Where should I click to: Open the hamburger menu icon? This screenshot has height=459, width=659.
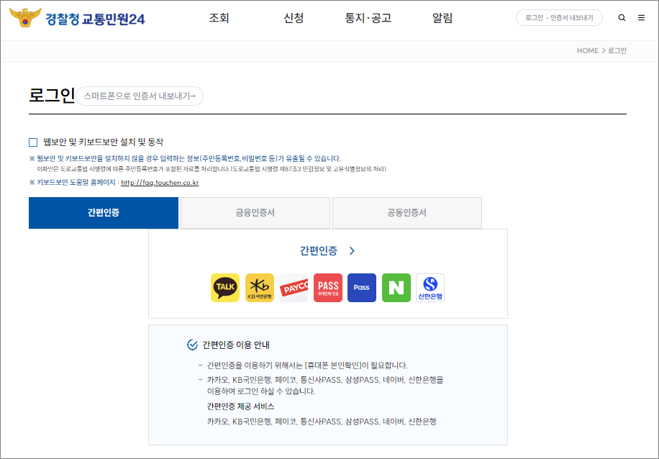[641, 17]
